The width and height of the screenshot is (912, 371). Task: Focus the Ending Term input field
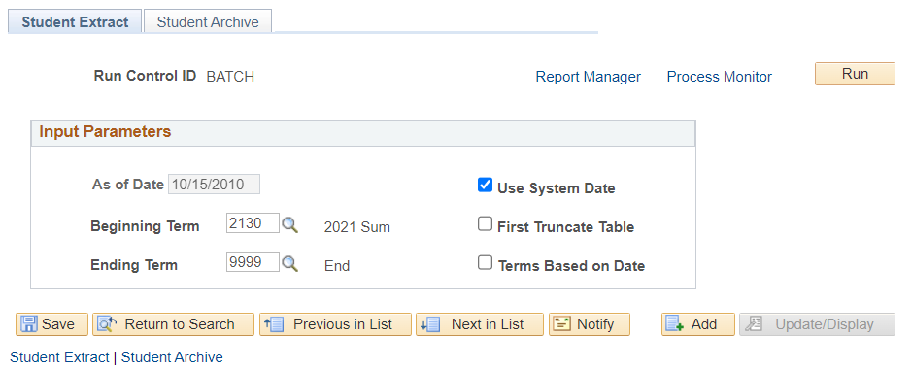point(253,262)
